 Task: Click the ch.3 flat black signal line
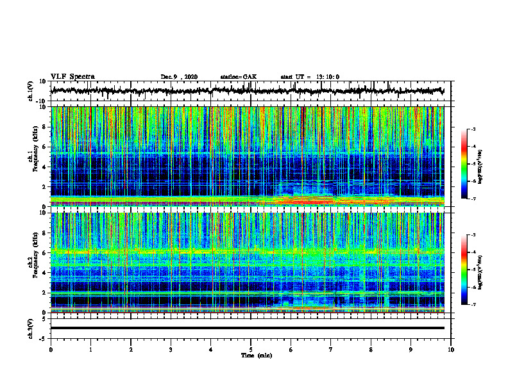tap(248, 328)
